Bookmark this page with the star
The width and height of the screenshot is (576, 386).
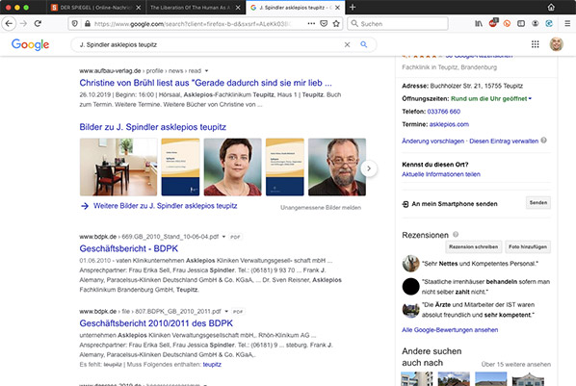pos(336,23)
